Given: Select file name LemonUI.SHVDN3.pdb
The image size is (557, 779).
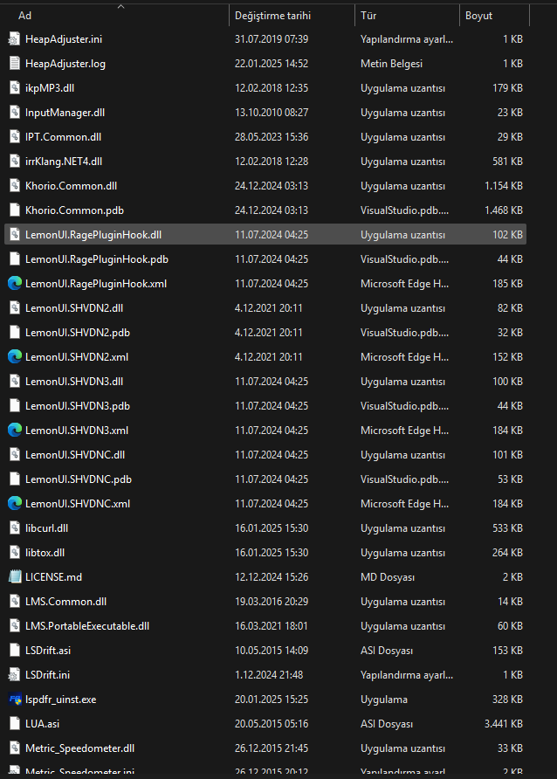Looking at the screenshot, I should [78, 406].
